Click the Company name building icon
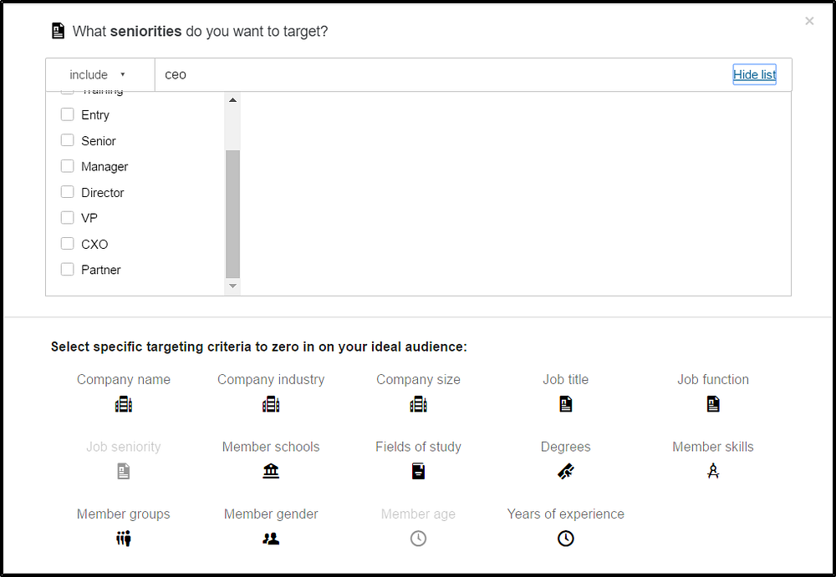 pyautogui.click(x=124, y=405)
